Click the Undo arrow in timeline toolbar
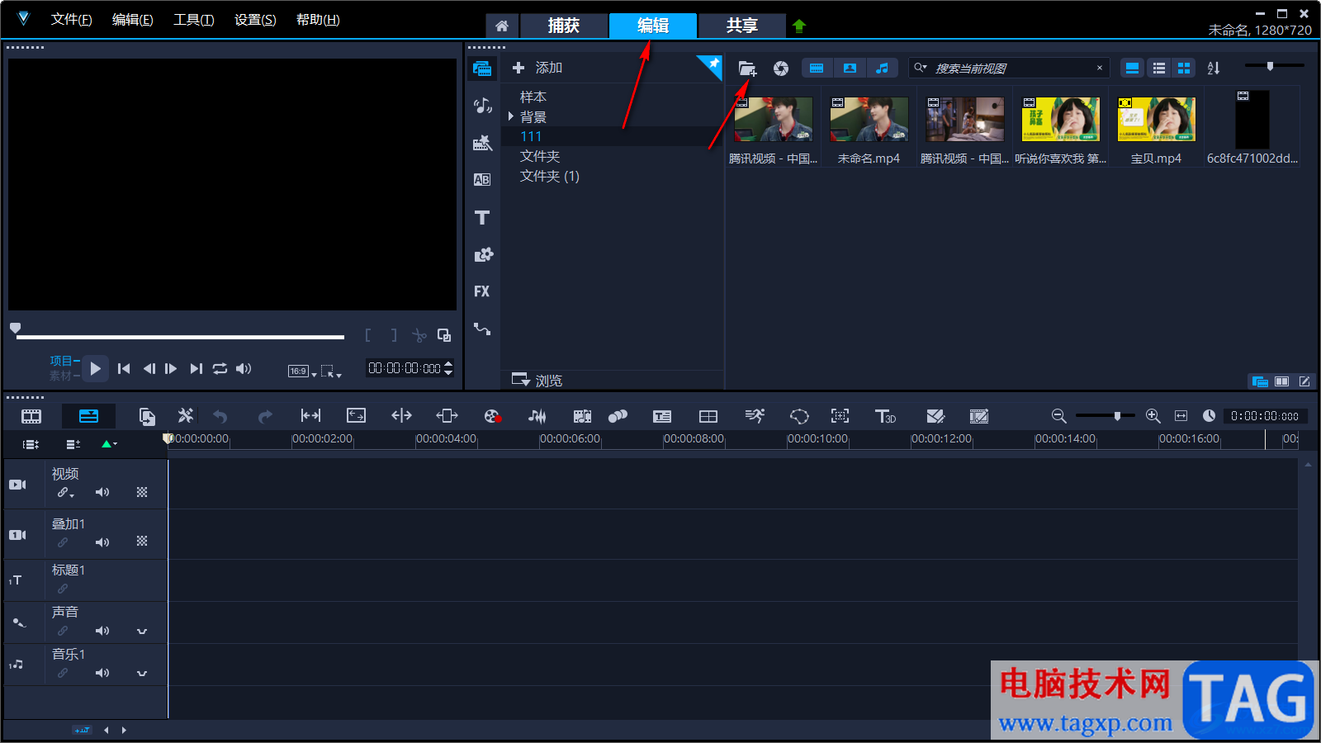1321x743 pixels. [x=220, y=416]
